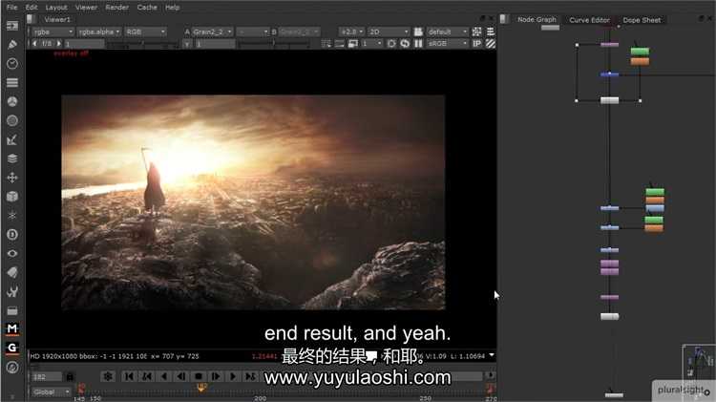Open the G plugin toolbar icon
Image resolution: width=716 pixels, height=402 pixels.
[x=12, y=348]
